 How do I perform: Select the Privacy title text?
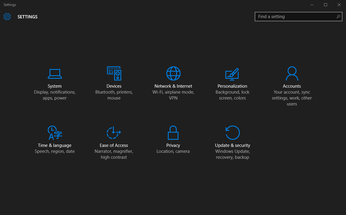[173, 145]
